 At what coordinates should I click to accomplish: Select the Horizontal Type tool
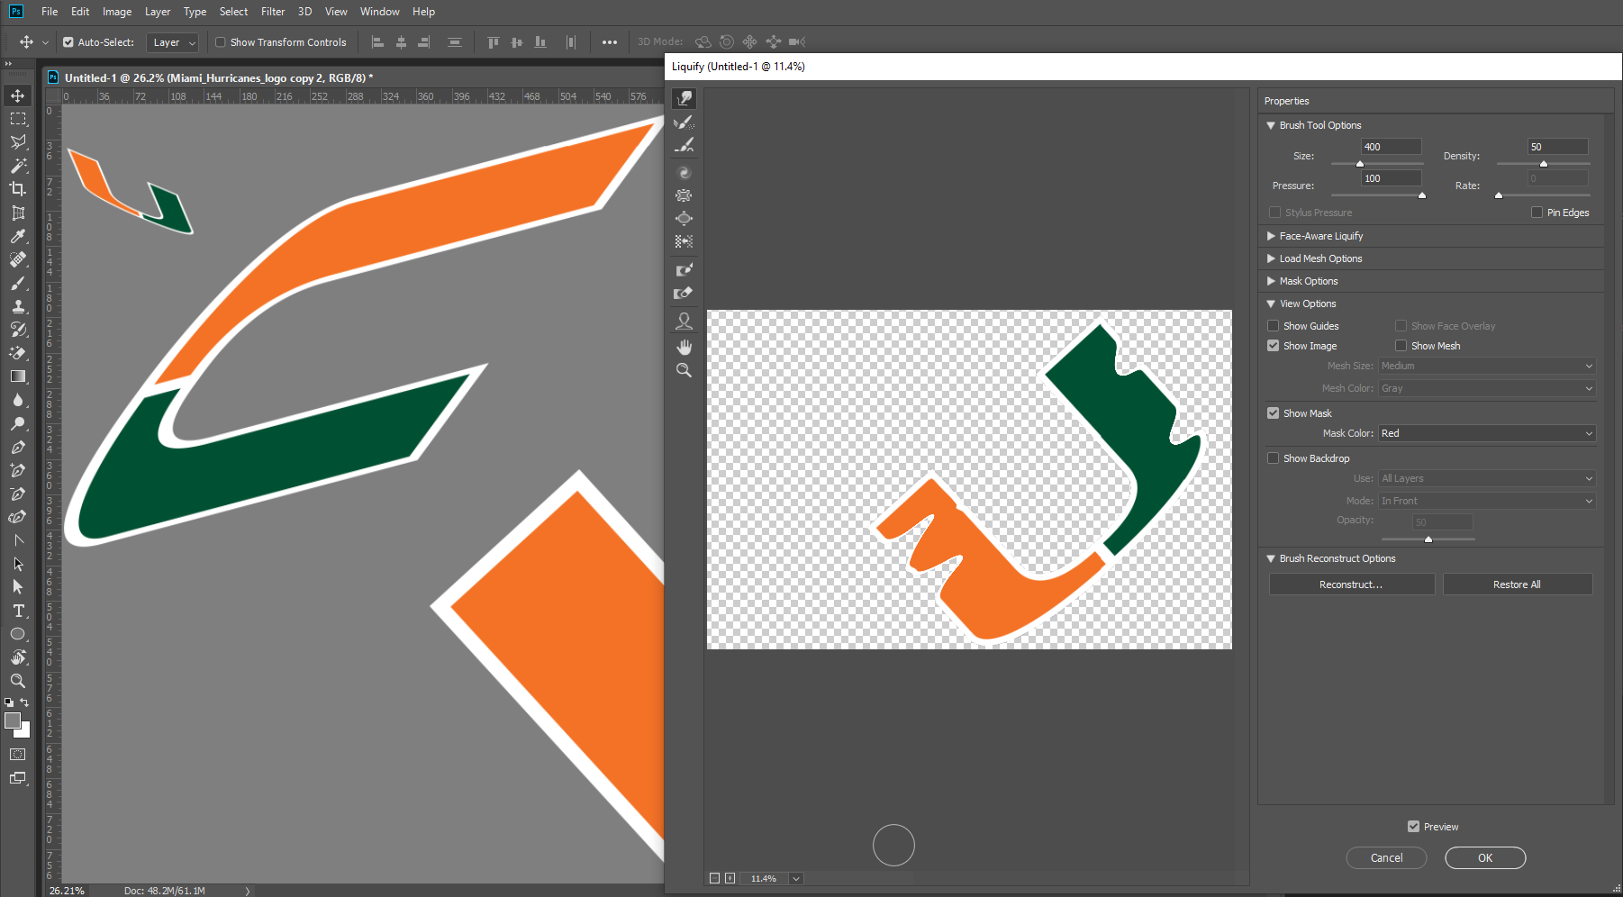point(18,611)
